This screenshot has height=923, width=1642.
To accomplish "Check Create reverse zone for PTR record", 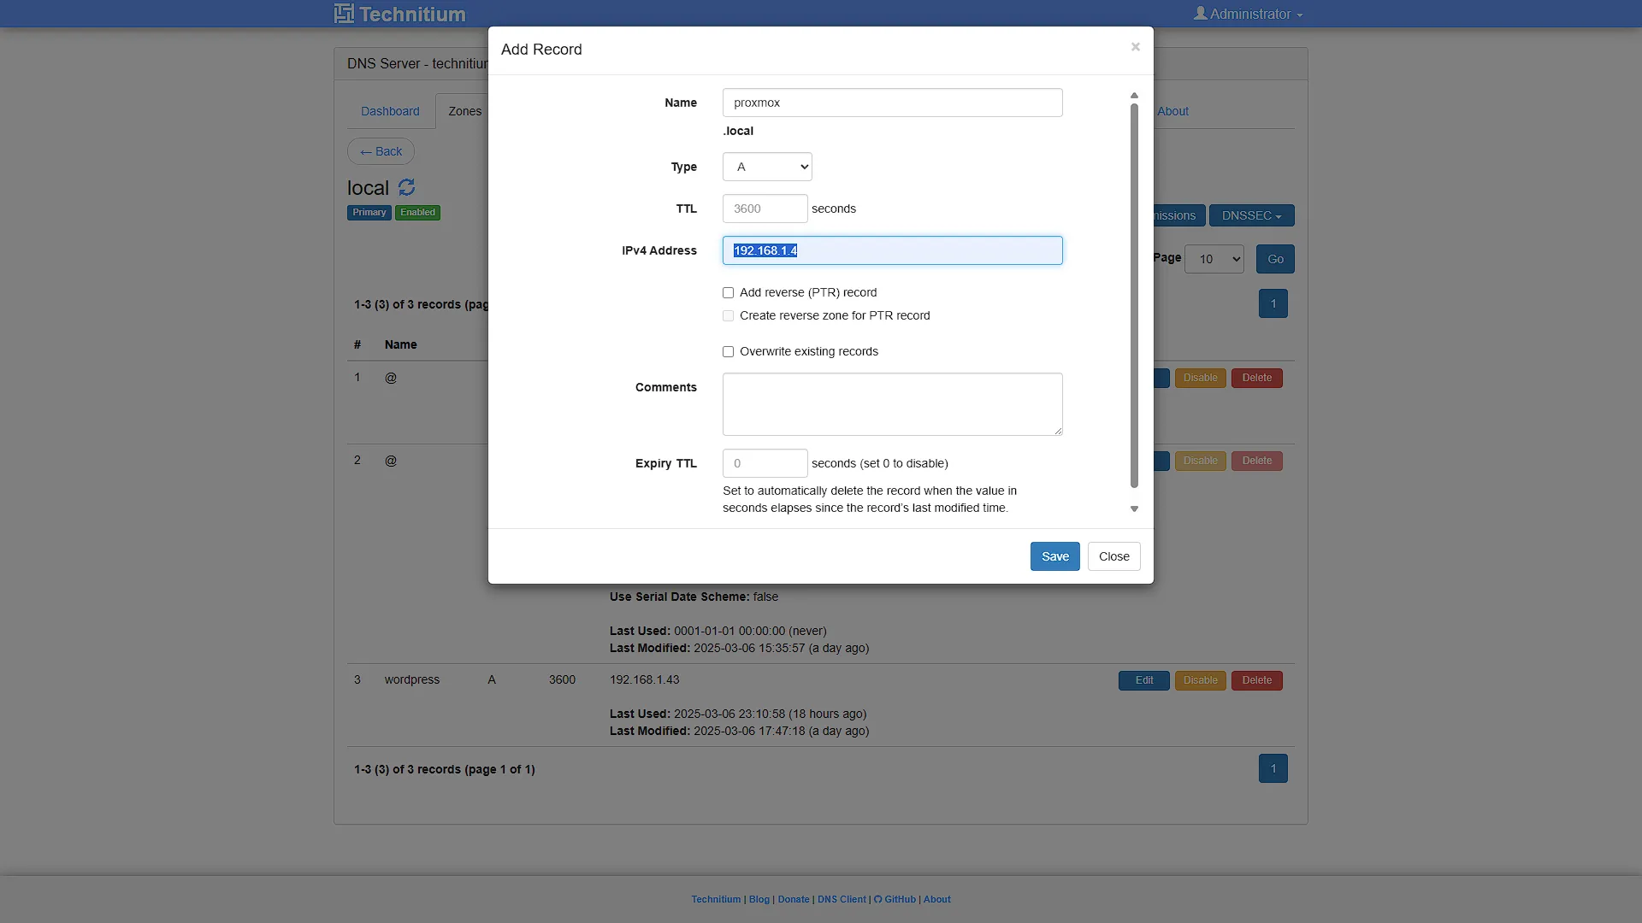I will 728,316.
